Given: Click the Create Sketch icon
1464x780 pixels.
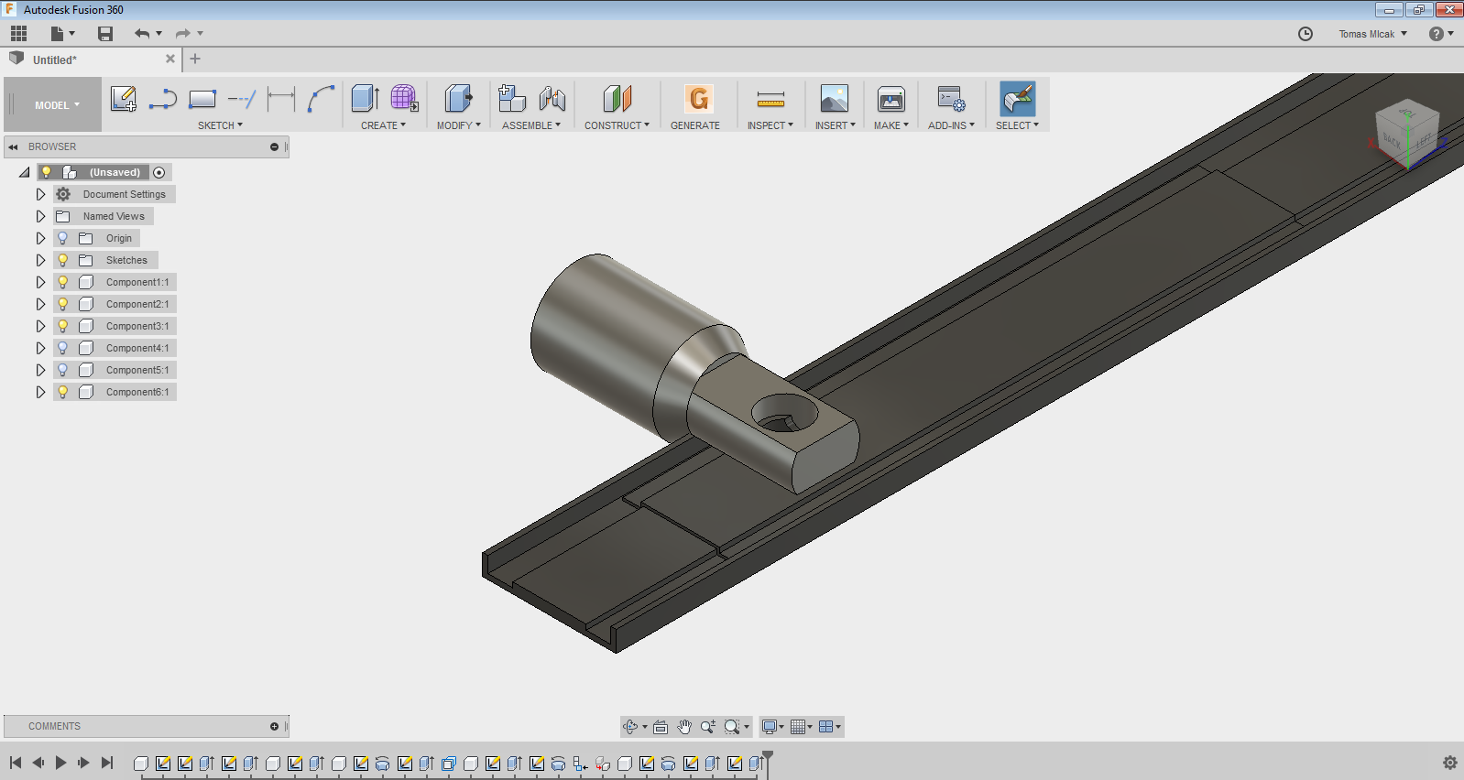Looking at the screenshot, I should [123, 99].
